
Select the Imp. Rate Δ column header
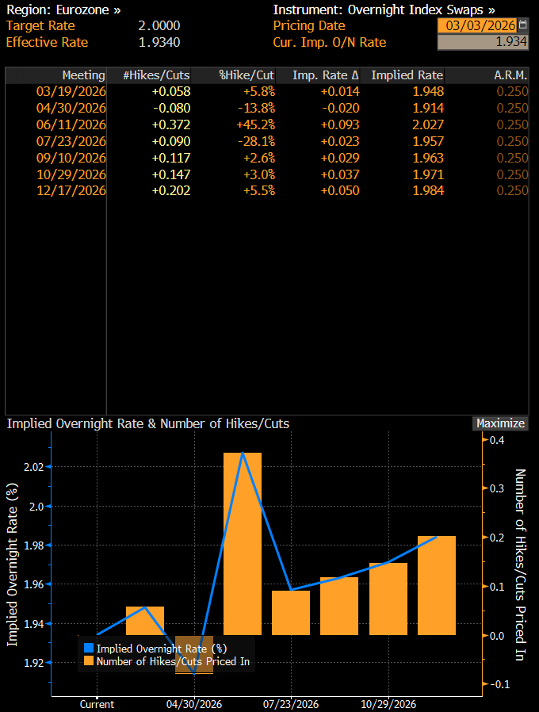point(325,75)
